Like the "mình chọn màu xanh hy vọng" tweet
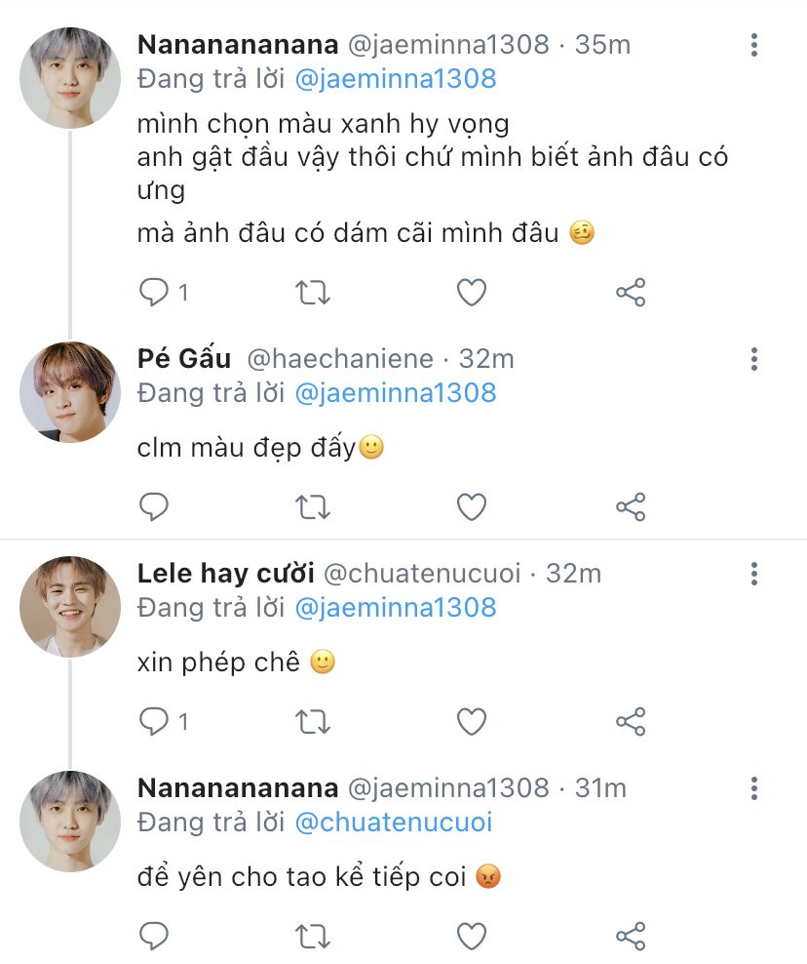The width and height of the screenshot is (807, 964). (472, 292)
